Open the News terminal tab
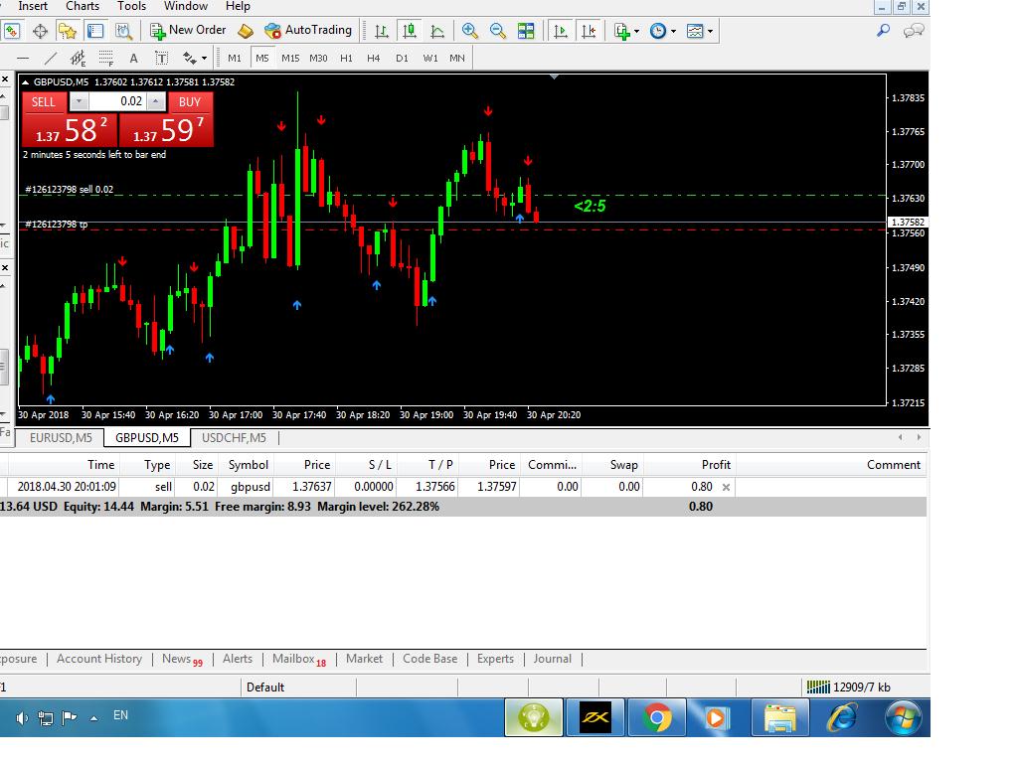 click(x=182, y=660)
